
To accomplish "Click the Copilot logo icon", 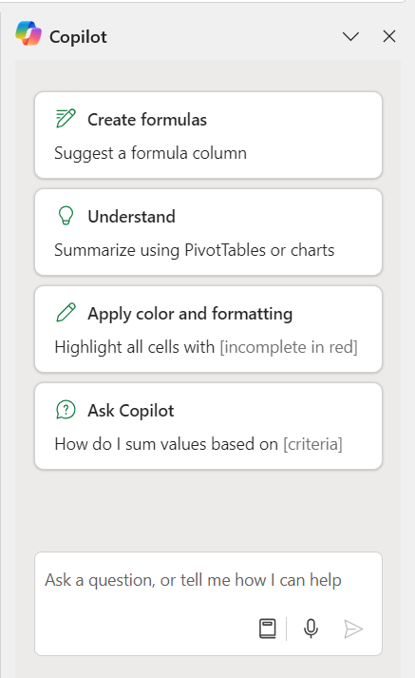I will (x=28, y=33).
